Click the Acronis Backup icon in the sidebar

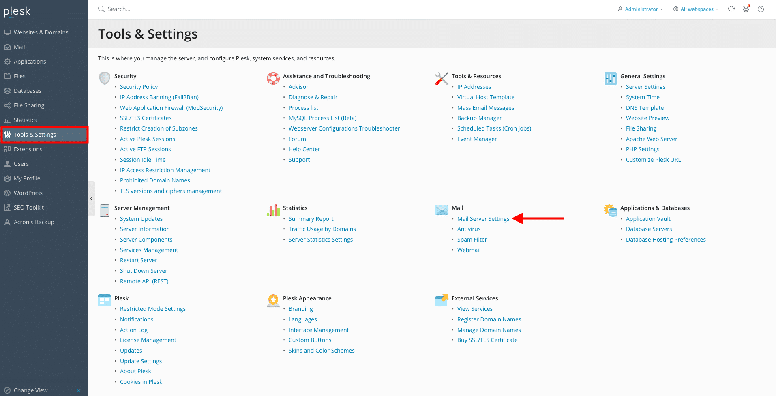[7, 222]
